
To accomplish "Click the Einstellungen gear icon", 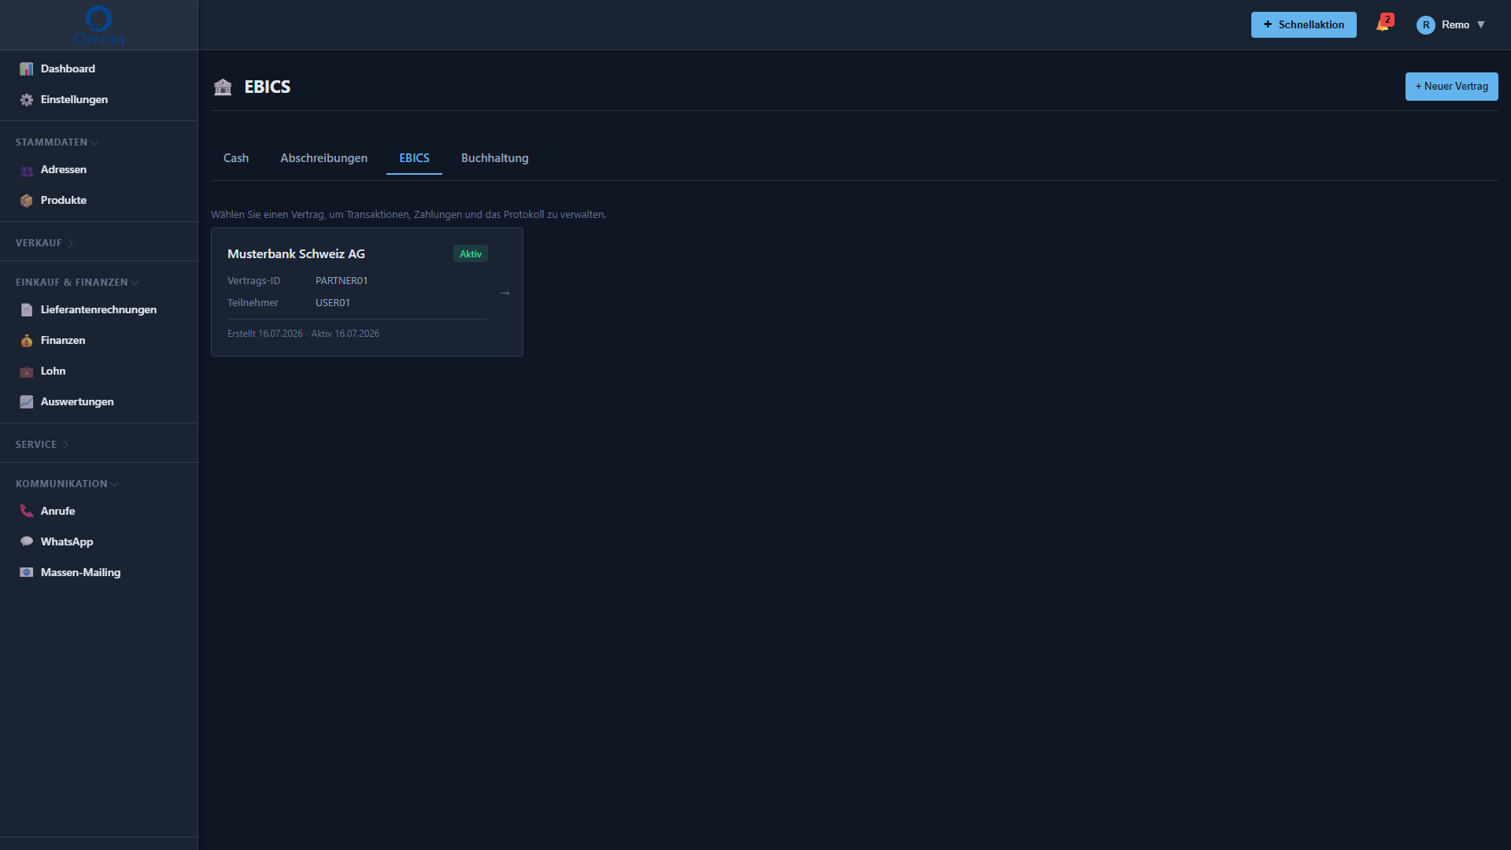I will [27, 100].
